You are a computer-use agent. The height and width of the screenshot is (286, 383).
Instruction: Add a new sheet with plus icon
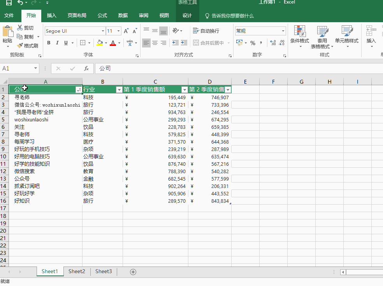click(133, 272)
